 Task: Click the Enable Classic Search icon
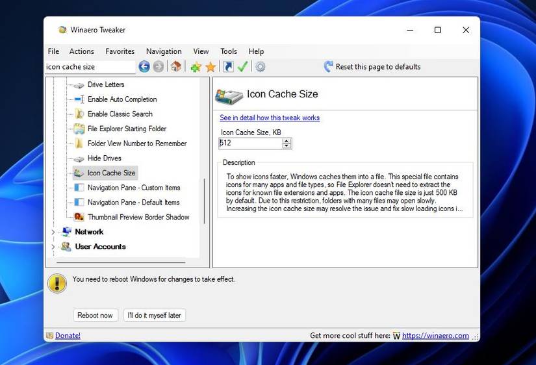tap(79, 114)
